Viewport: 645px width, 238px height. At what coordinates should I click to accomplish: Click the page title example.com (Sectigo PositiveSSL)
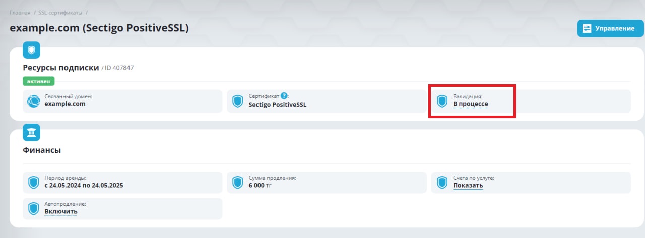point(99,28)
